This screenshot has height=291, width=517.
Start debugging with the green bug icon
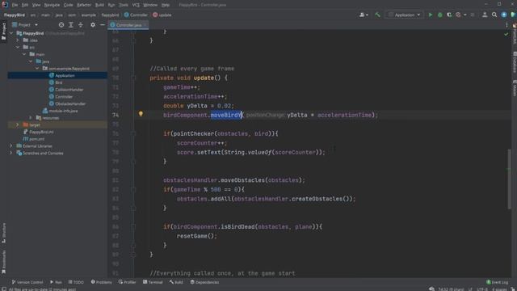tap(439, 15)
